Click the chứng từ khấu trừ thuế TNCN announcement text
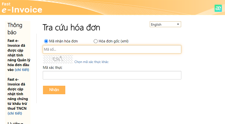This screenshot has width=225, height=124. pos(19,94)
